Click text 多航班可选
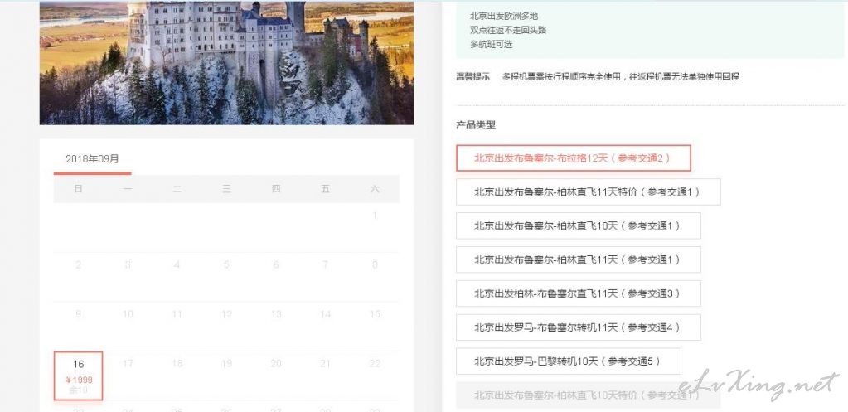Image resolution: width=848 pixels, height=412 pixels. click(491, 44)
